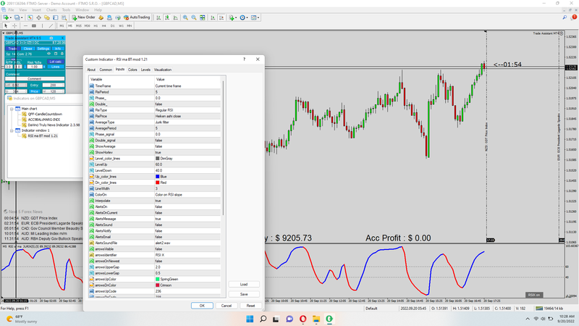
Task: Open the Visualization tab
Action: (163, 70)
